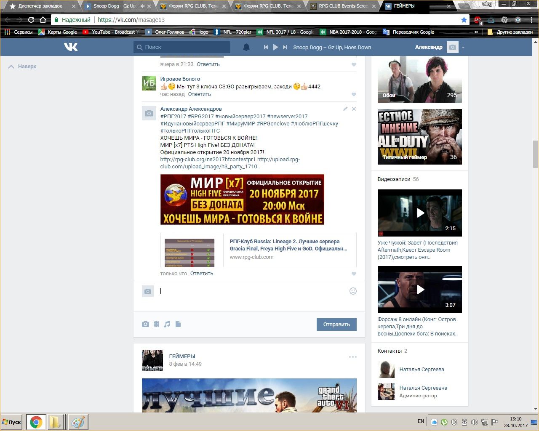Like the latest comment posted только что
539x431 pixels.
354,274
